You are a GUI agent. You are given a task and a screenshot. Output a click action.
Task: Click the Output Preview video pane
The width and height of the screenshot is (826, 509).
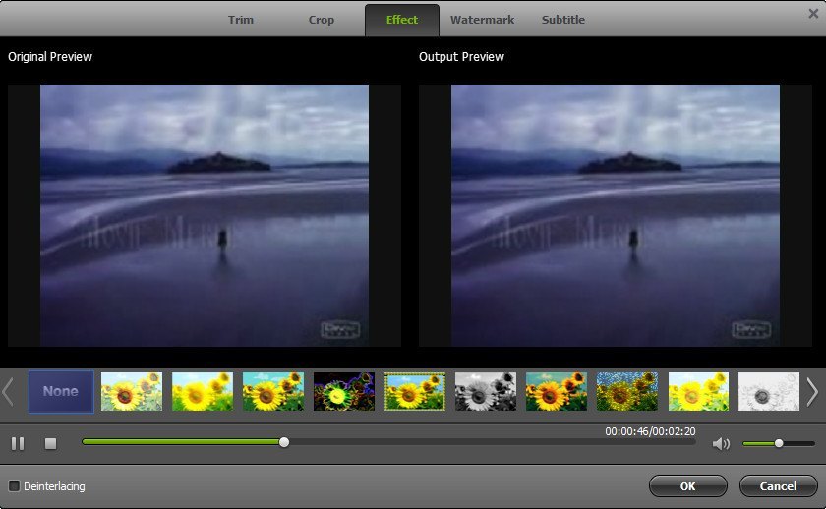pos(616,215)
